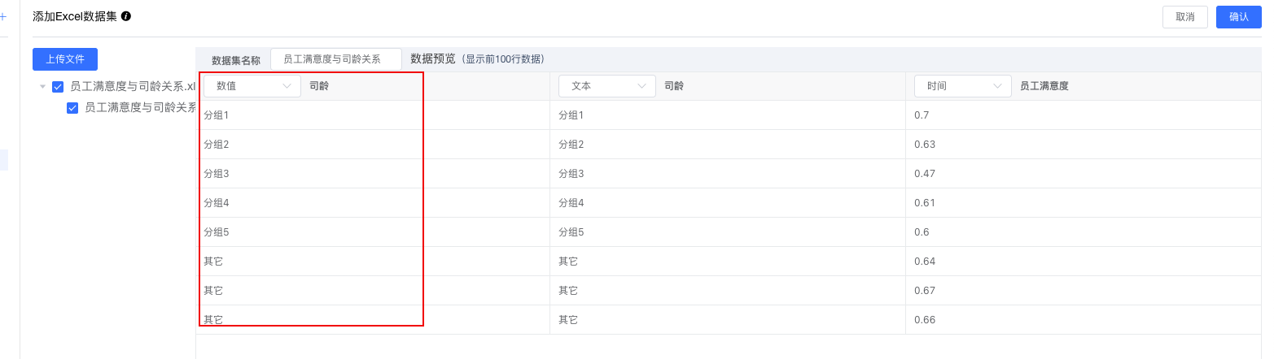Click the 添加Excel数据集 title text
The width and height of the screenshot is (1274, 359).
75,16
